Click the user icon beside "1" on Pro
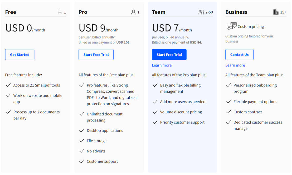292x175 pixels. [x=133, y=12]
